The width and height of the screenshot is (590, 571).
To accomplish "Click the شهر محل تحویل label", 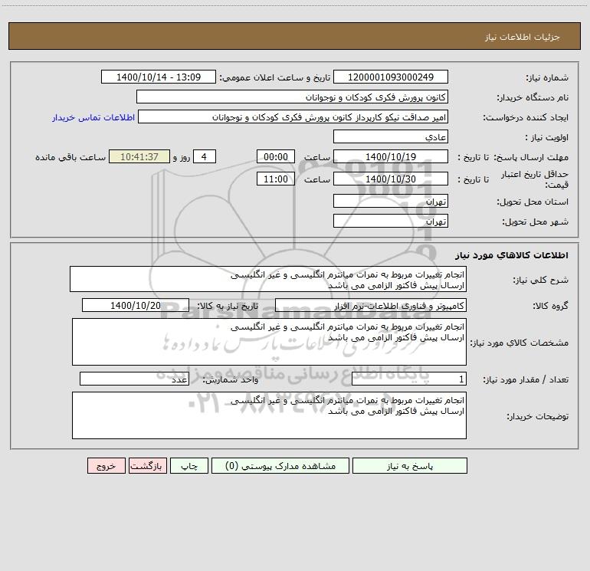I will tap(536, 222).
